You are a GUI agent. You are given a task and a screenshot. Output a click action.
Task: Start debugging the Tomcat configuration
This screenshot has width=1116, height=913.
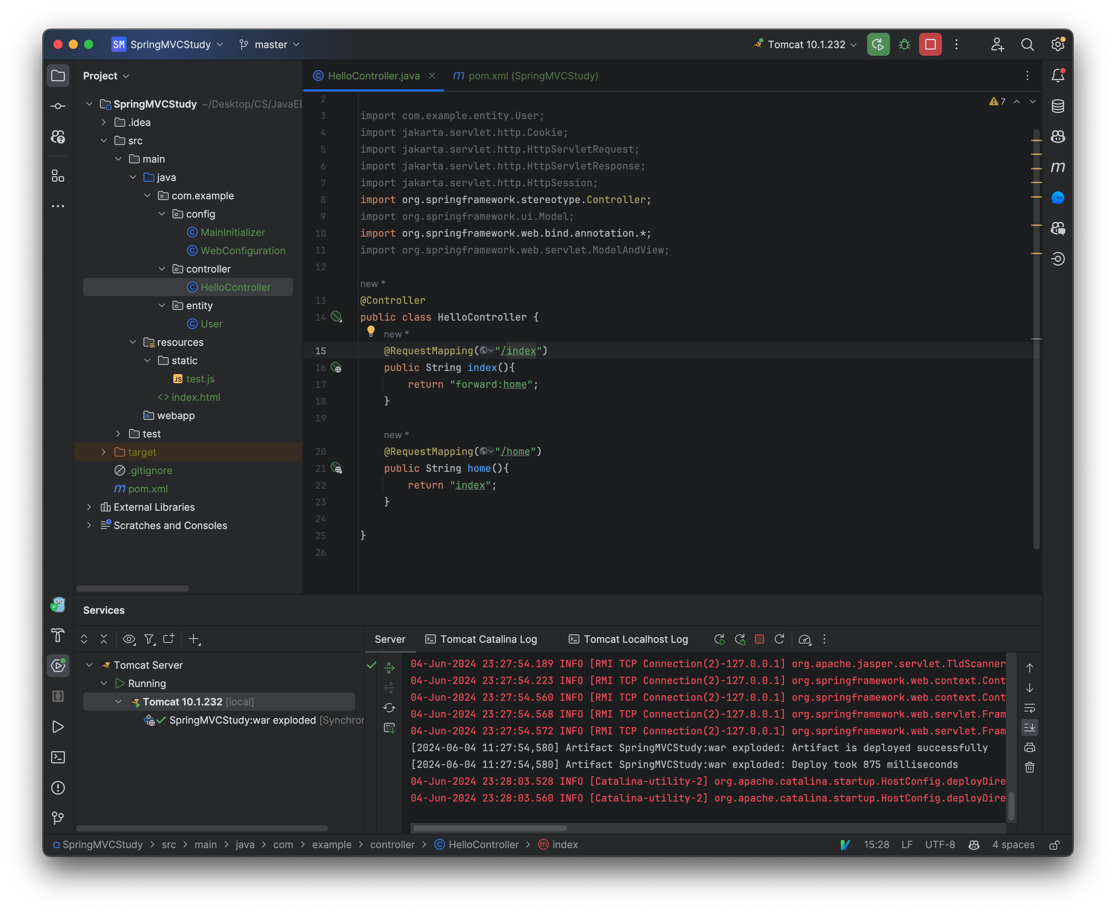click(x=904, y=44)
